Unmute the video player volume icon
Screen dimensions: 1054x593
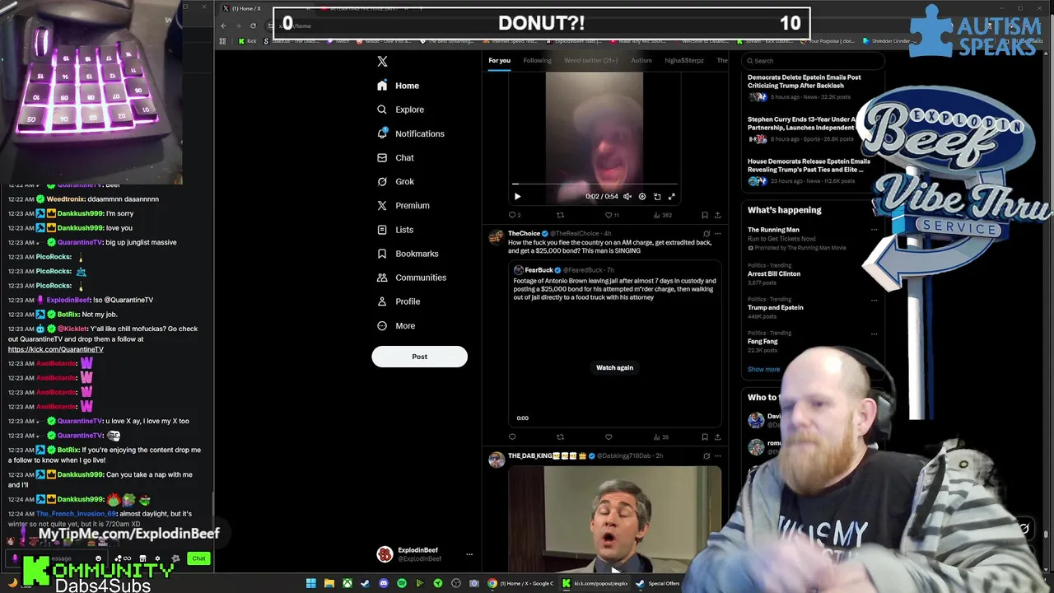coord(627,197)
